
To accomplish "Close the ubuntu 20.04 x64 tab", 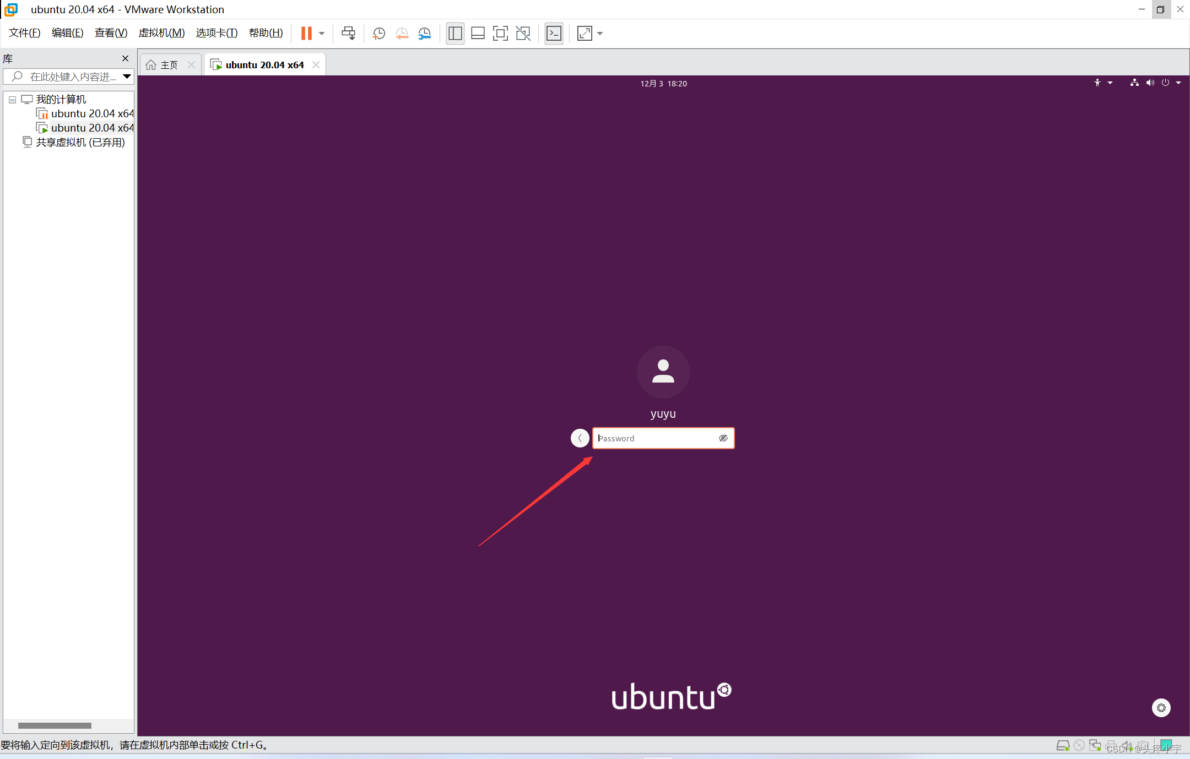I will pyautogui.click(x=316, y=64).
